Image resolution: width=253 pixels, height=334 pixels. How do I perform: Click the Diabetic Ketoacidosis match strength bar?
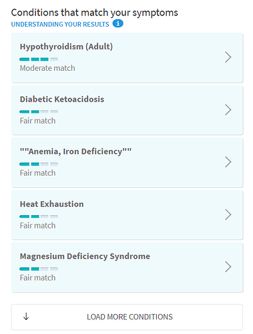(x=39, y=112)
